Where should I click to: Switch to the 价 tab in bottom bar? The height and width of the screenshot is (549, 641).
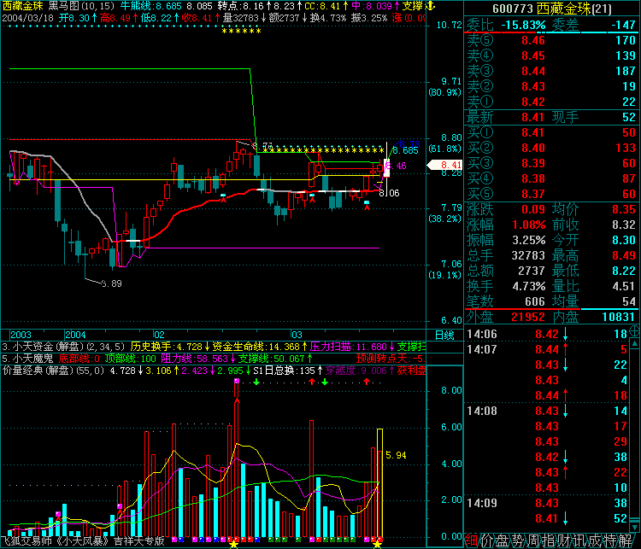point(486,540)
